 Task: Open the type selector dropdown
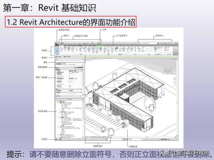83,64
